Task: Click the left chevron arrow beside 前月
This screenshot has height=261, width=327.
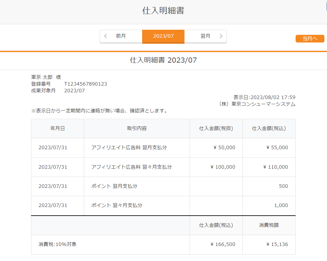Action: pos(105,36)
